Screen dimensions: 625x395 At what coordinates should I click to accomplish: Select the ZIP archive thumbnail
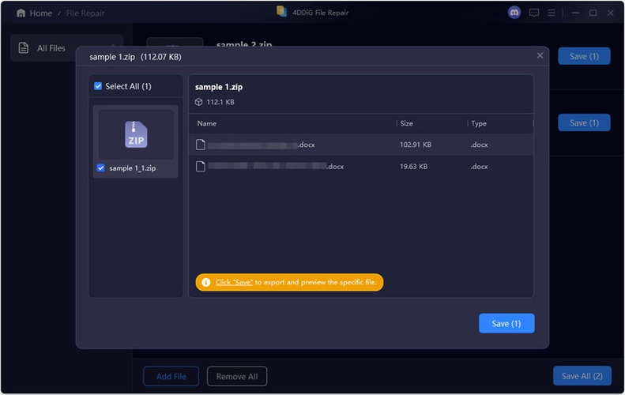click(136, 134)
